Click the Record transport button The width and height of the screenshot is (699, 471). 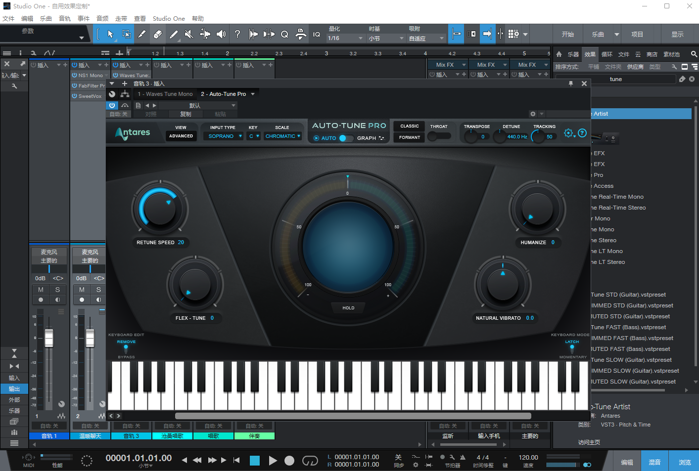coord(289,461)
